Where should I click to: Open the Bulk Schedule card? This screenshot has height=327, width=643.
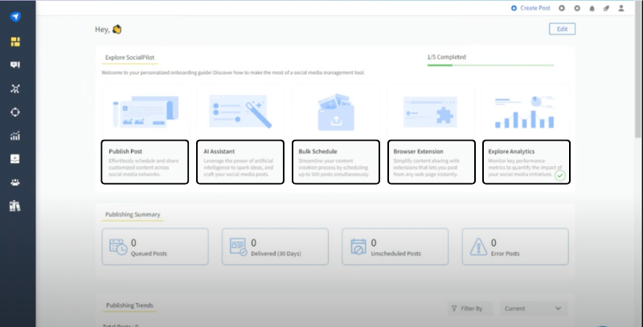[335, 162]
